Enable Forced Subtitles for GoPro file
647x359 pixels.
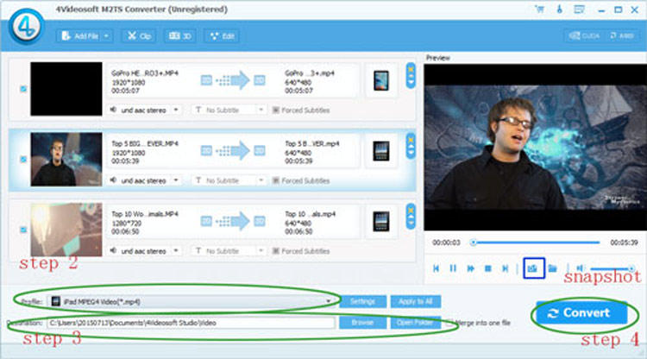coord(276,110)
